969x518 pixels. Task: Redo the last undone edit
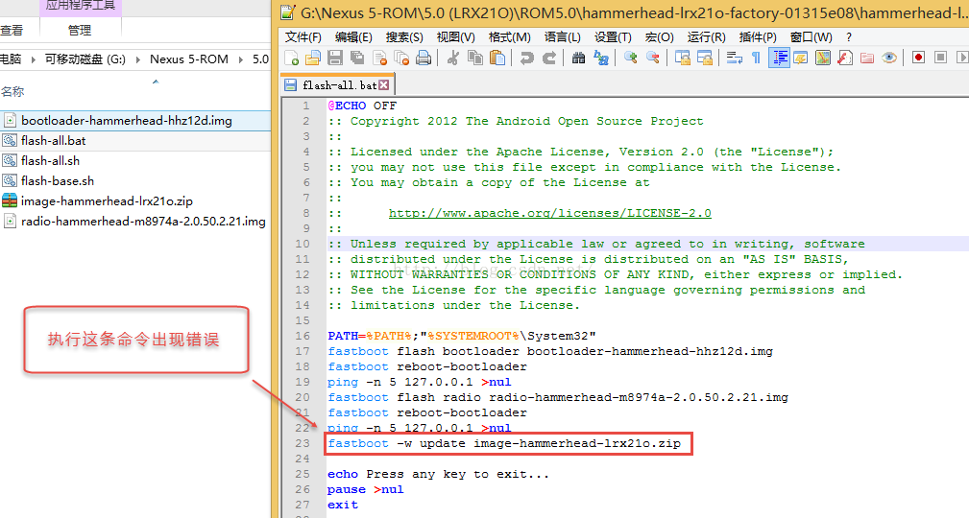tap(548, 59)
